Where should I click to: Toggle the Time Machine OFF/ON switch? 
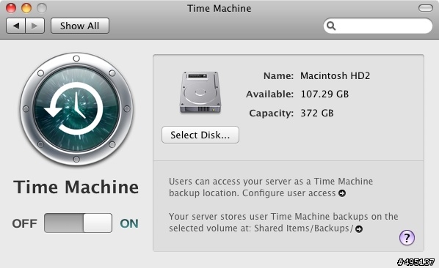78,223
